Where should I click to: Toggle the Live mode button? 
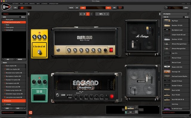tap(77, 8)
